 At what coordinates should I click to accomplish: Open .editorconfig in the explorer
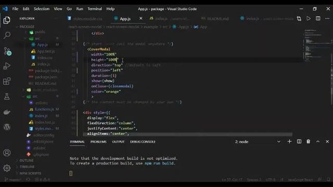[44, 135]
